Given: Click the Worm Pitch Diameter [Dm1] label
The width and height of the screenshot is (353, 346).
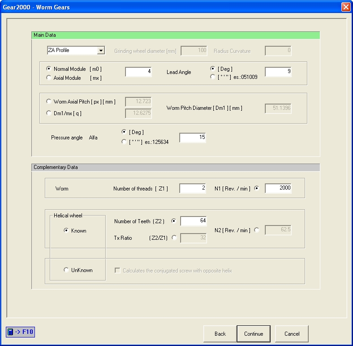Looking at the screenshot, I should 204,108.
